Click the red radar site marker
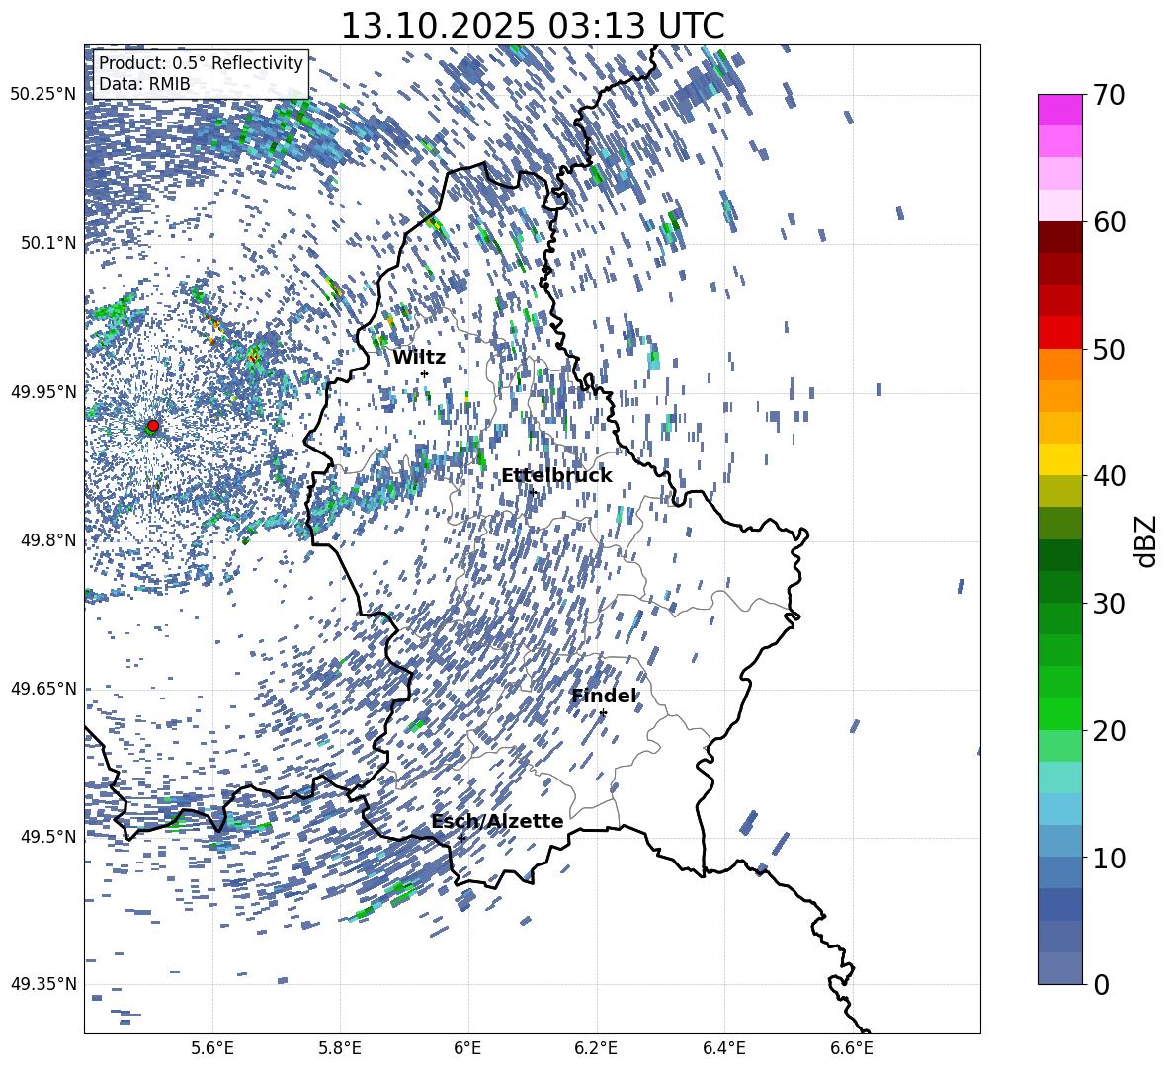This screenshot has width=1170, height=1068. [x=153, y=426]
